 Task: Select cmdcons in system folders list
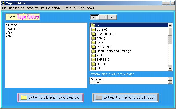[x=96, y=82]
